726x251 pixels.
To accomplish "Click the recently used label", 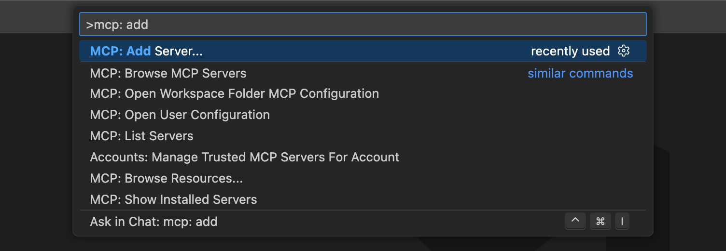I will point(570,51).
